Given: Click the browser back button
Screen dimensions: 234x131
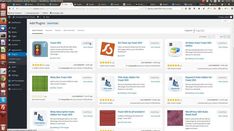Looking at the screenshot, I should [x=10, y=9].
